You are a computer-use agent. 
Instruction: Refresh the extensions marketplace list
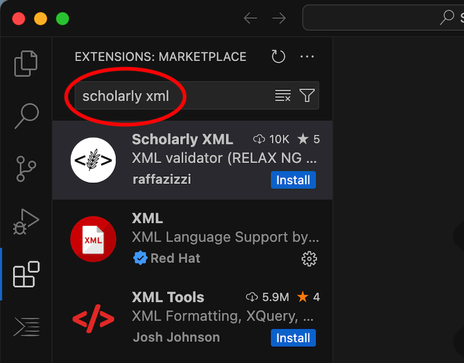pyautogui.click(x=278, y=56)
